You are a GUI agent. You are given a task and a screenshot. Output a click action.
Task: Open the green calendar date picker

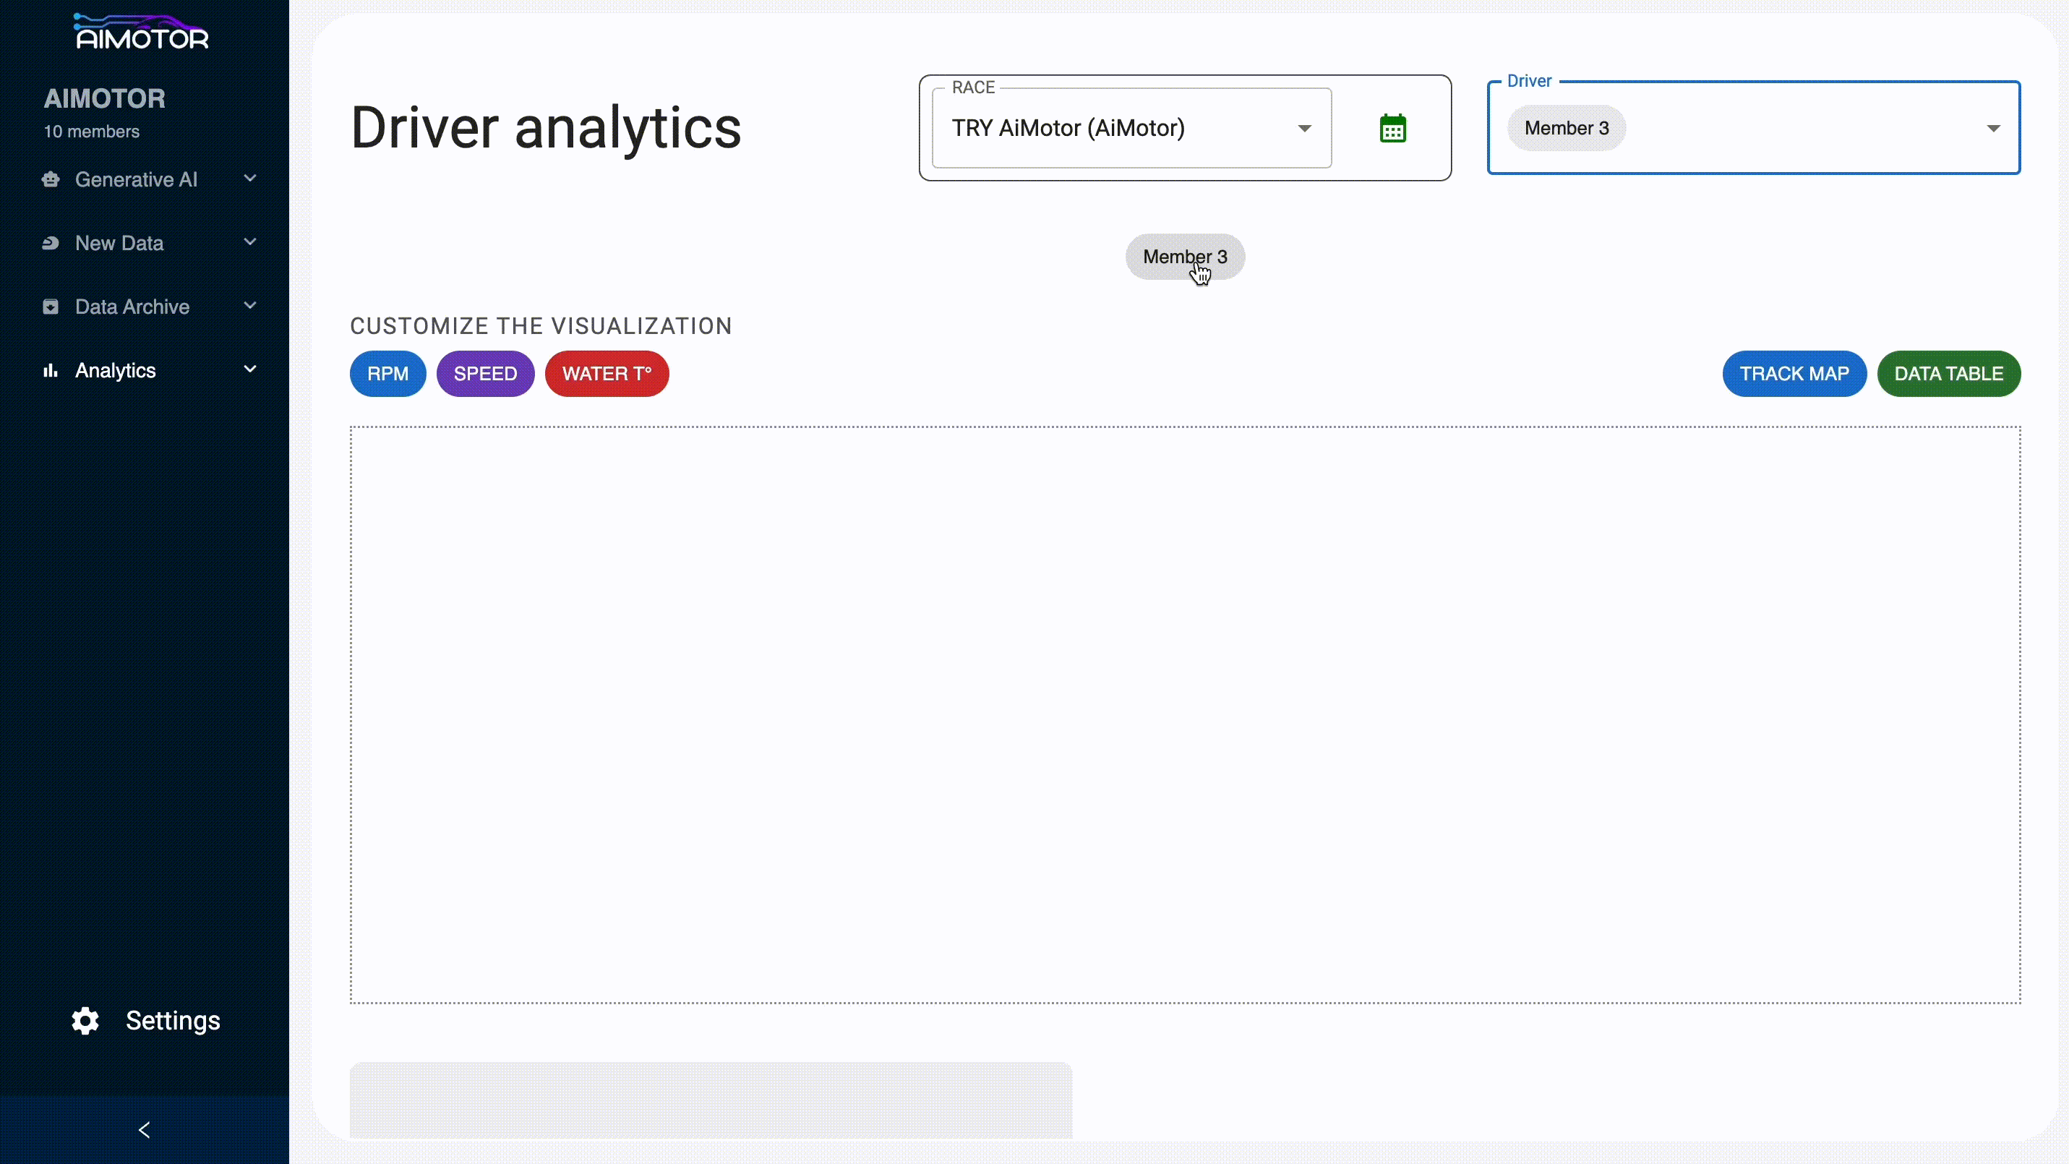[1392, 129]
